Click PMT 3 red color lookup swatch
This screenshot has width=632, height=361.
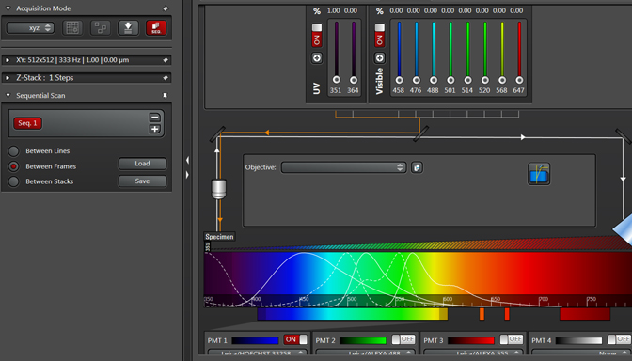coord(471,340)
